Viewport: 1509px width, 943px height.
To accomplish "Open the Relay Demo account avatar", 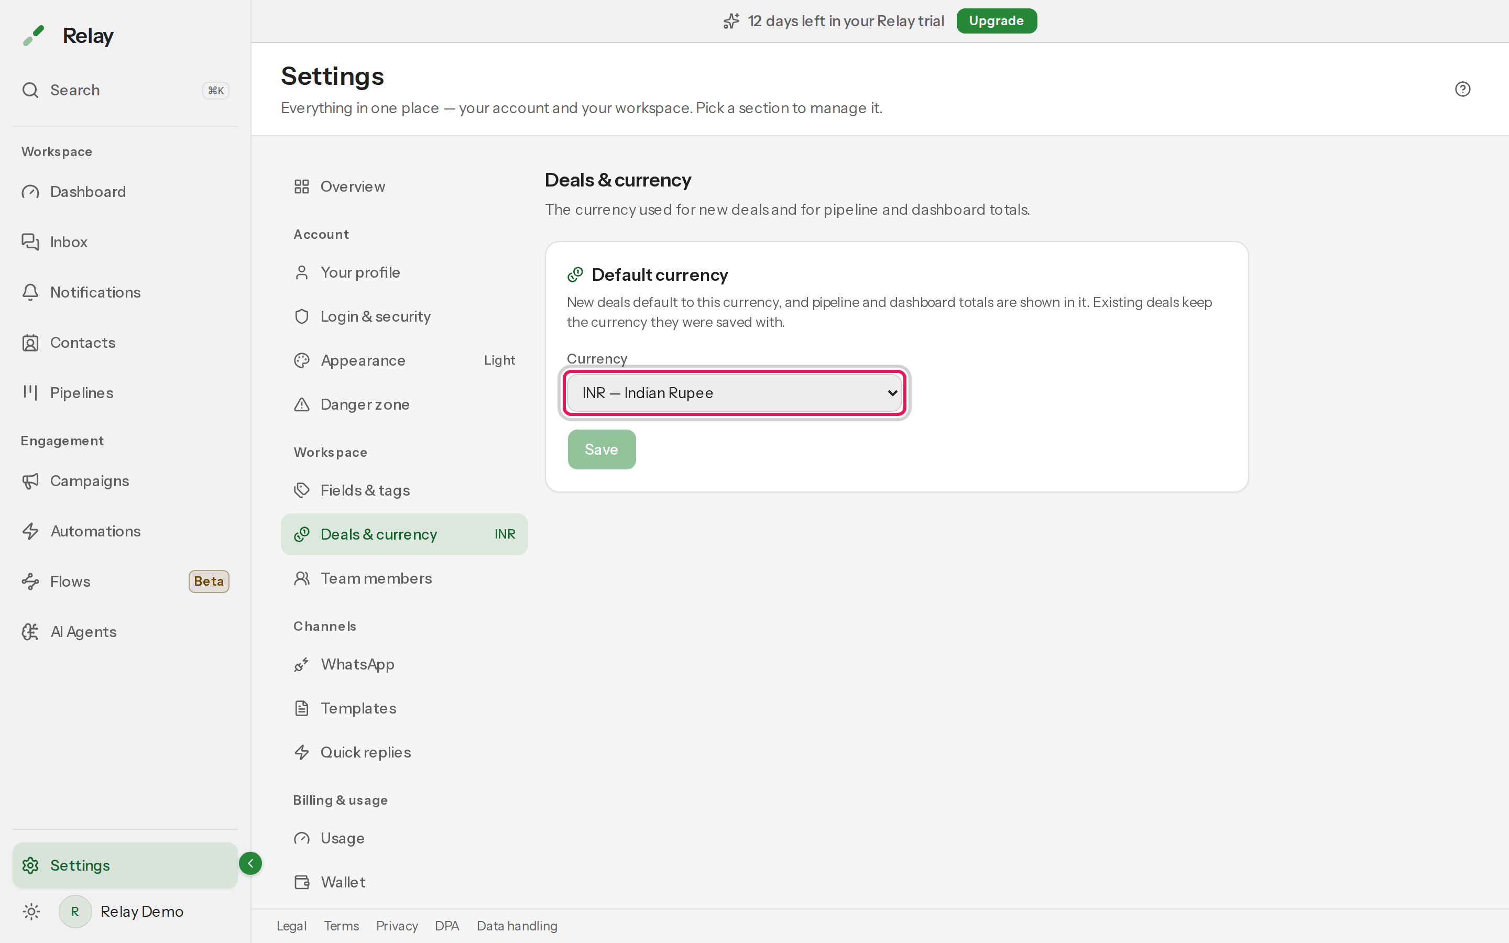I will point(75,911).
